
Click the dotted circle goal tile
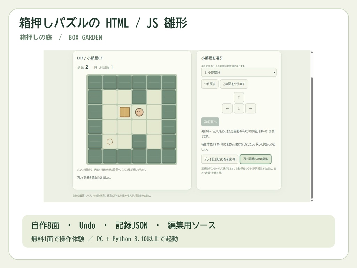110,142
